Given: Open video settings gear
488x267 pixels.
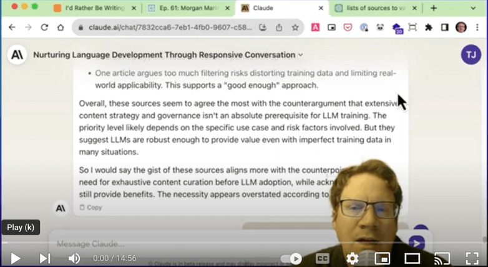Looking at the screenshot, I should click(x=353, y=258).
